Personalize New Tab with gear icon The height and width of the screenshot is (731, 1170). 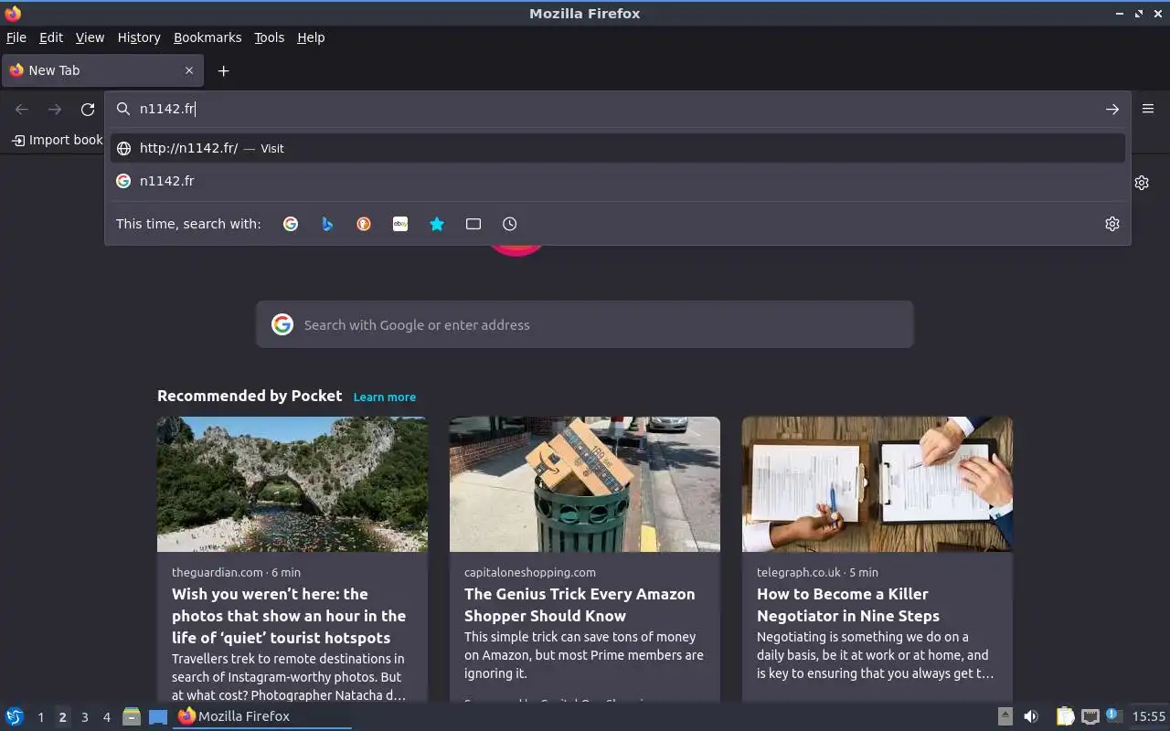click(1142, 183)
